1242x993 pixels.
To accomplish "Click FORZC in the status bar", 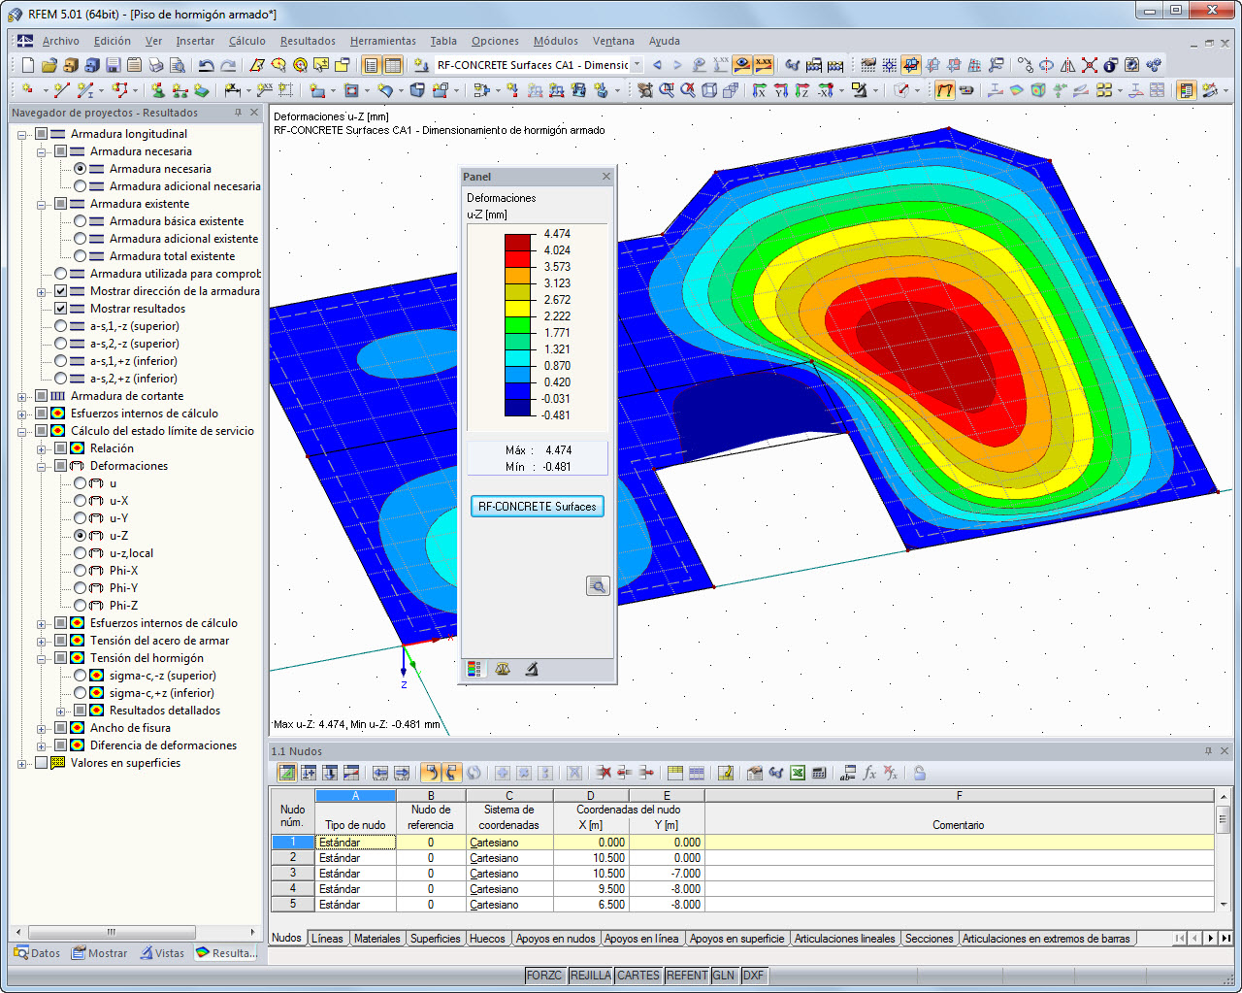I will (544, 976).
